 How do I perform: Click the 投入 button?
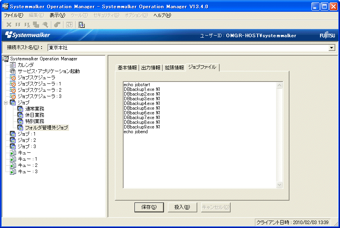coord(182,207)
